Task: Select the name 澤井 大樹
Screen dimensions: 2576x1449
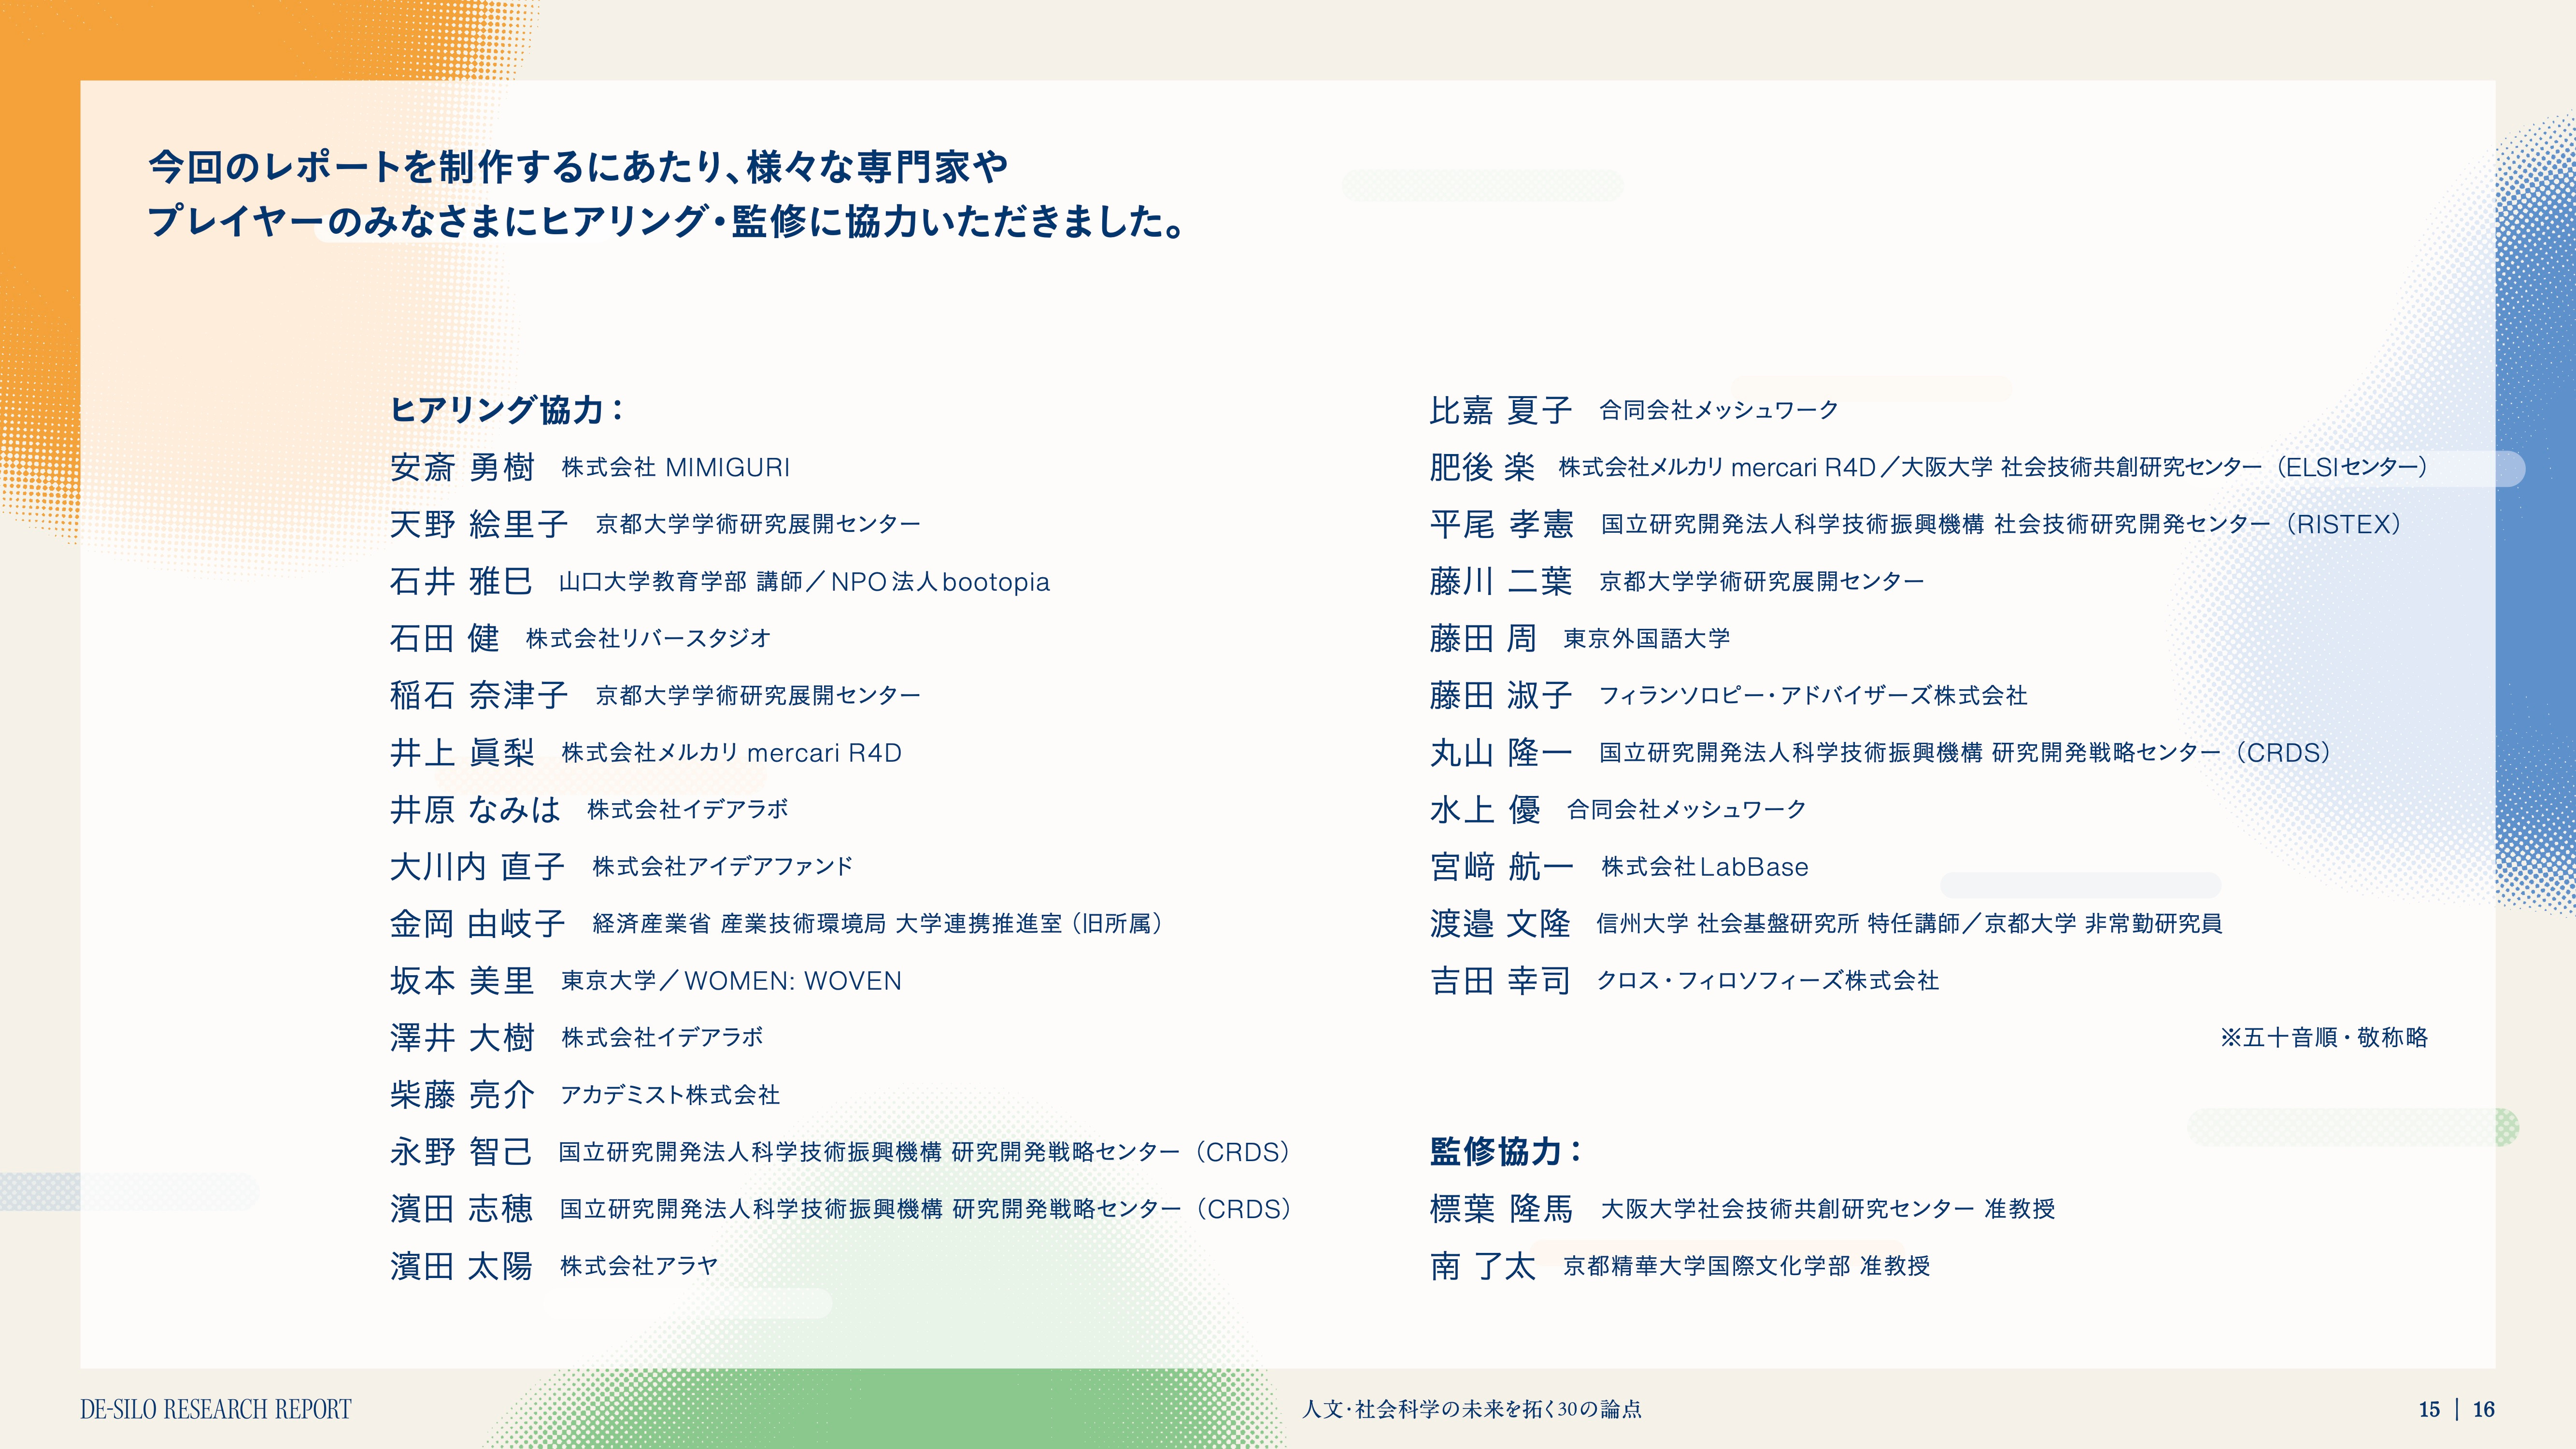Action: pos(462,1037)
